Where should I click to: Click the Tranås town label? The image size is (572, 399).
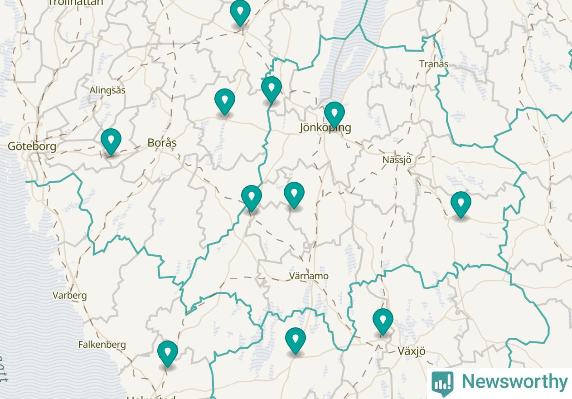click(434, 64)
